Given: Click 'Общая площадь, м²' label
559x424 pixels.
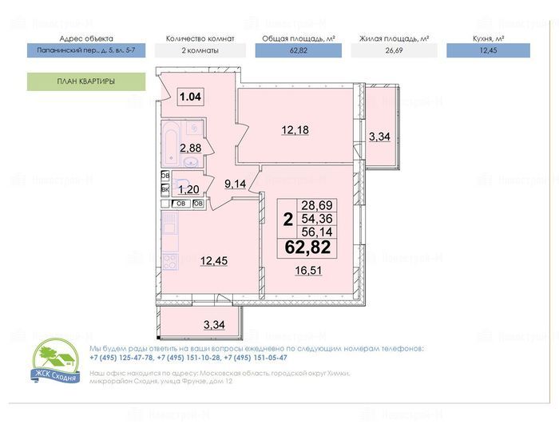Looking at the screenshot, I should 299,38.
